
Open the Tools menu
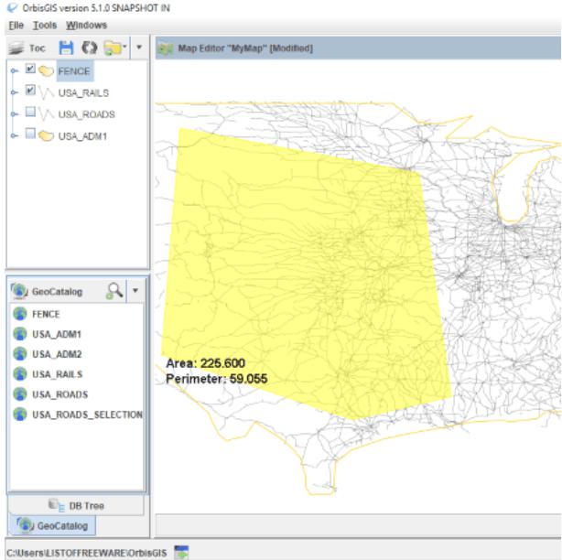45,25
